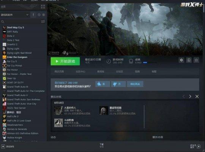Select Hollow Knight in library
Viewport: 205px width, 152px height.
14,138
